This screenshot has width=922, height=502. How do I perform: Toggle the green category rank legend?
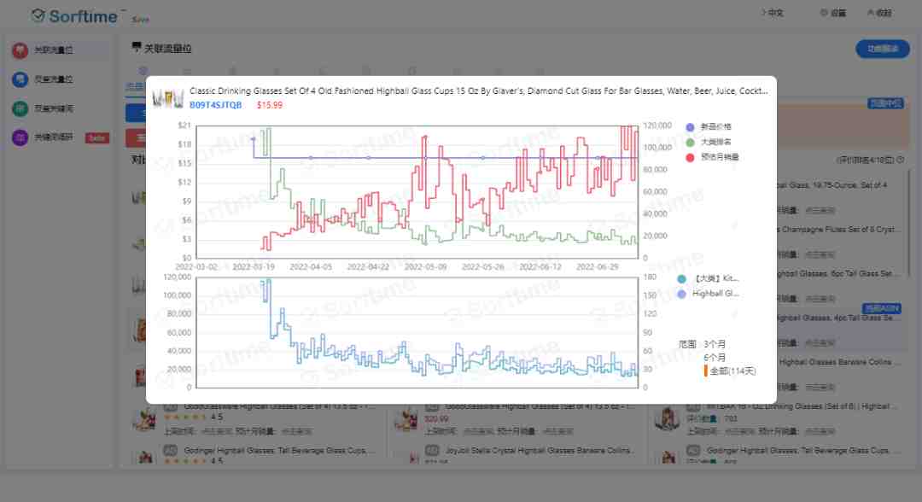click(x=709, y=143)
